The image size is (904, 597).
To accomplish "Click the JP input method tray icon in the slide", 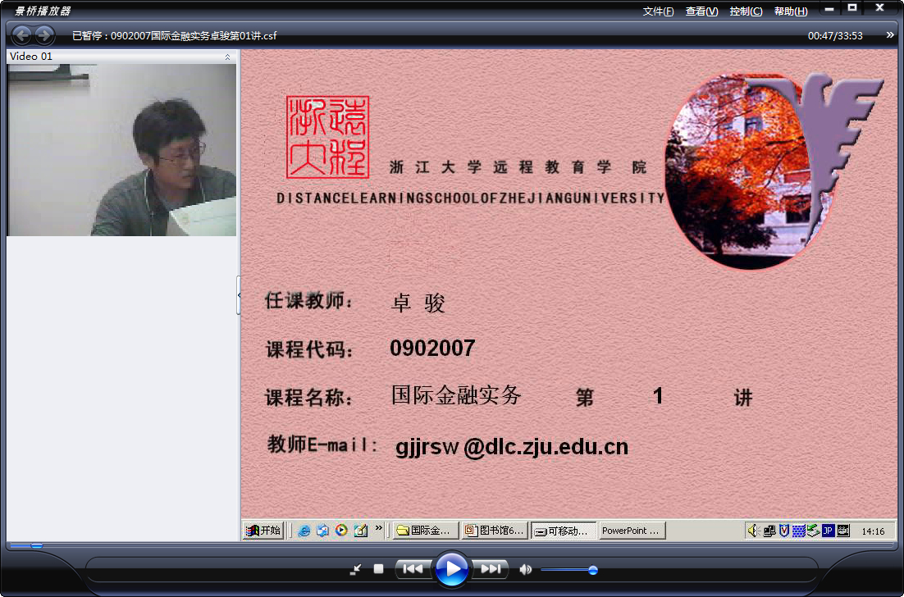I will (828, 531).
